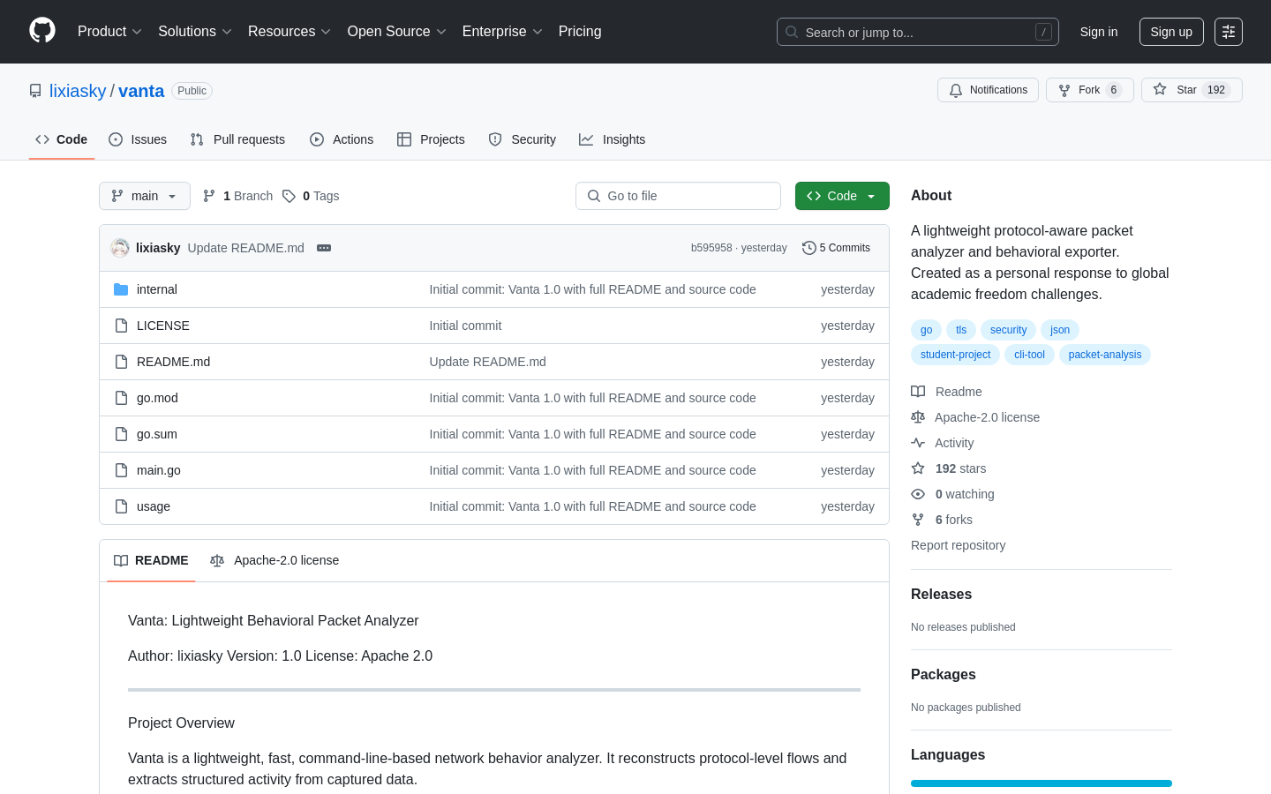
Task: Expand the Resources menu
Action: pyautogui.click(x=290, y=32)
